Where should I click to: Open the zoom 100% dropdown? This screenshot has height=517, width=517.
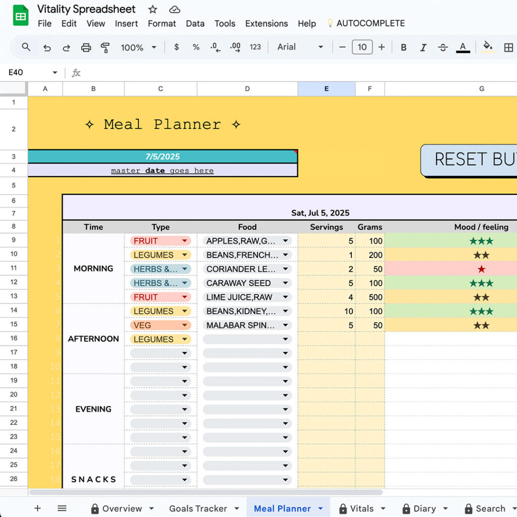click(138, 47)
